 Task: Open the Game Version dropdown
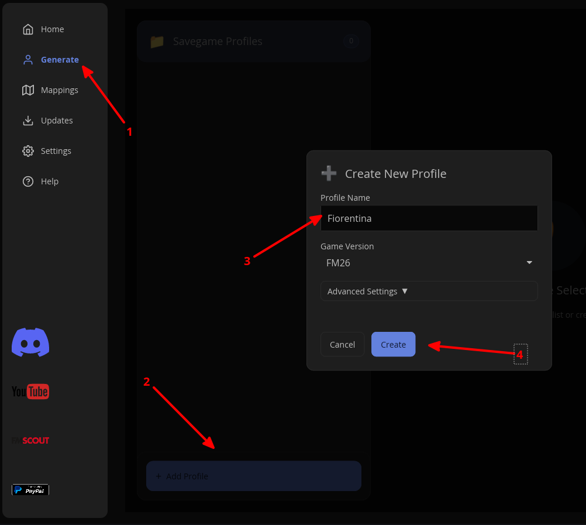coord(429,262)
